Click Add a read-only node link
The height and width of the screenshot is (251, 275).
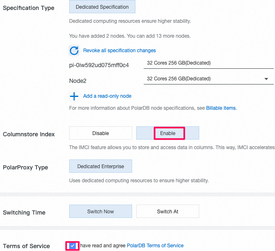click(107, 96)
